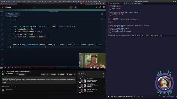The width and height of the screenshot is (177, 99).
Task: Open the playlist panel options menu
Action: [103, 77]
